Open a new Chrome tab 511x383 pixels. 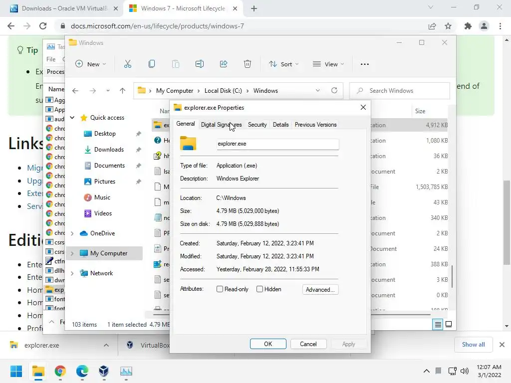(254, 8)
